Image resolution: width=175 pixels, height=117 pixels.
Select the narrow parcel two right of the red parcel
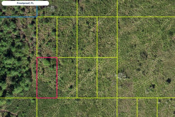coord(87,78)
